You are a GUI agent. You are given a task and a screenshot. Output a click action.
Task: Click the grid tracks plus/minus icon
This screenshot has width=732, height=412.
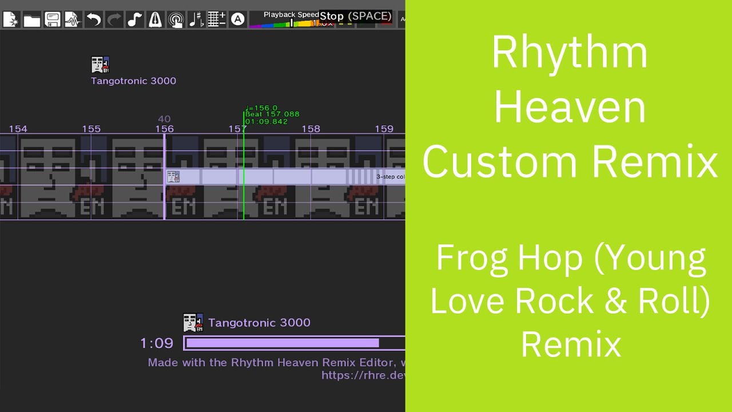[217, 19]
